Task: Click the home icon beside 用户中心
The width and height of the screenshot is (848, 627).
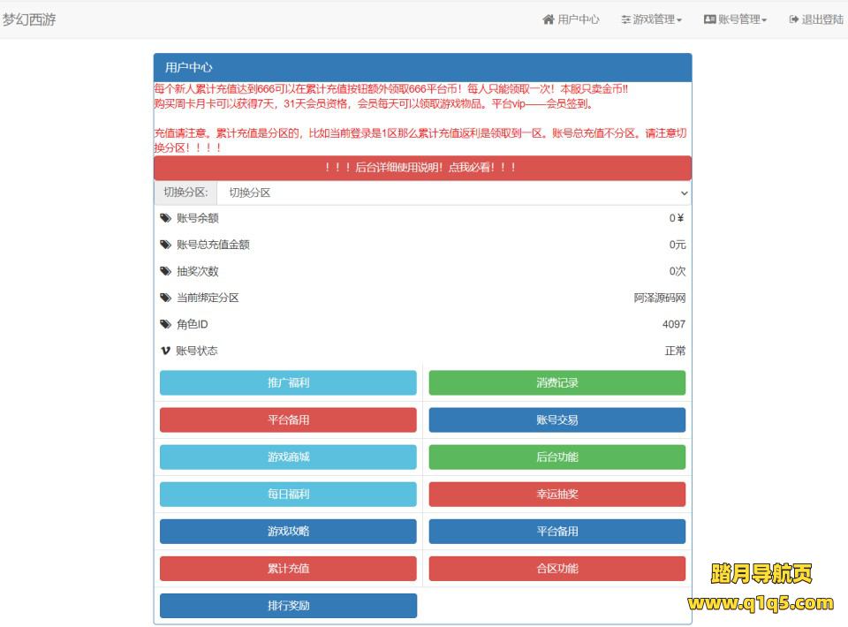Action: (548, 19)
